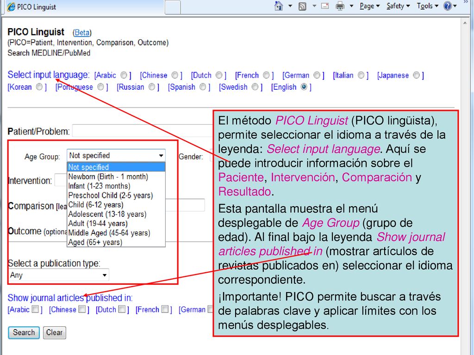474x355 pixels.
Task: Click the Help question mark icon
Action: pyautogui.click(x=448, y=6)
